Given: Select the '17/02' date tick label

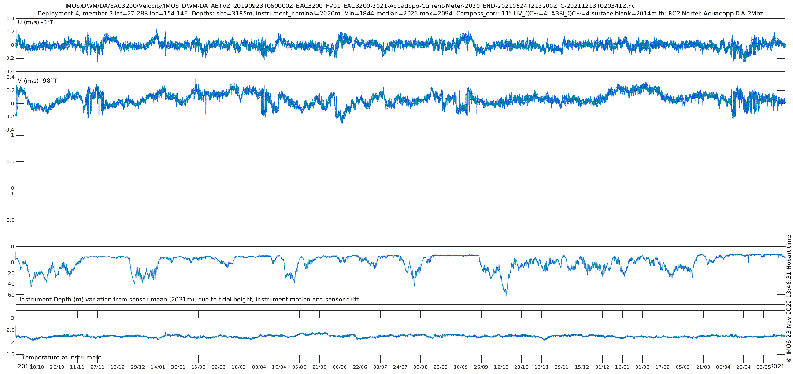Looking at the screenshot, I should pyautogui.click(x=663, y=367).
